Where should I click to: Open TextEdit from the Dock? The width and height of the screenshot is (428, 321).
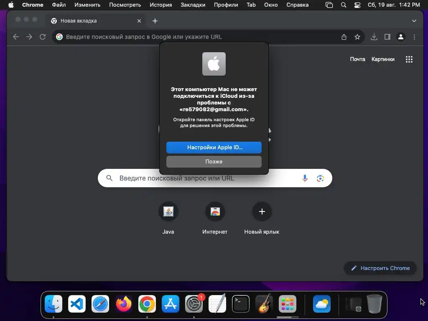(217, 304)
